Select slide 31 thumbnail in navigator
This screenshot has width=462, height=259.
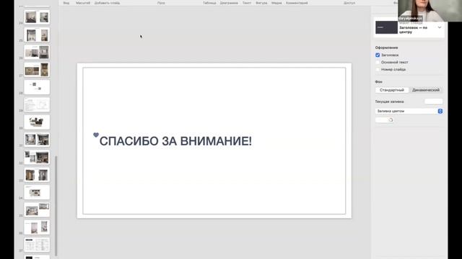click(x=37, y=140)
